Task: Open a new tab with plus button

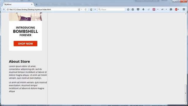Action: point(36,4)
